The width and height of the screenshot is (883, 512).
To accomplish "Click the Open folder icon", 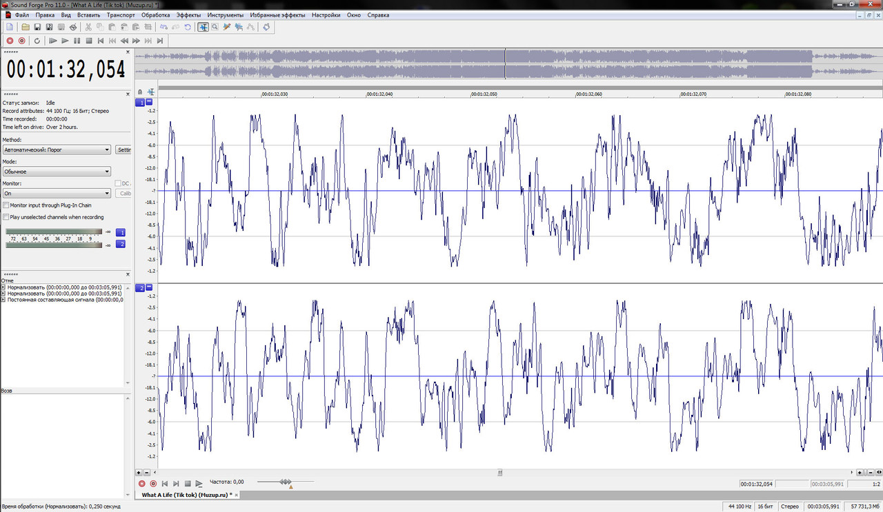I will pos(26,27).
